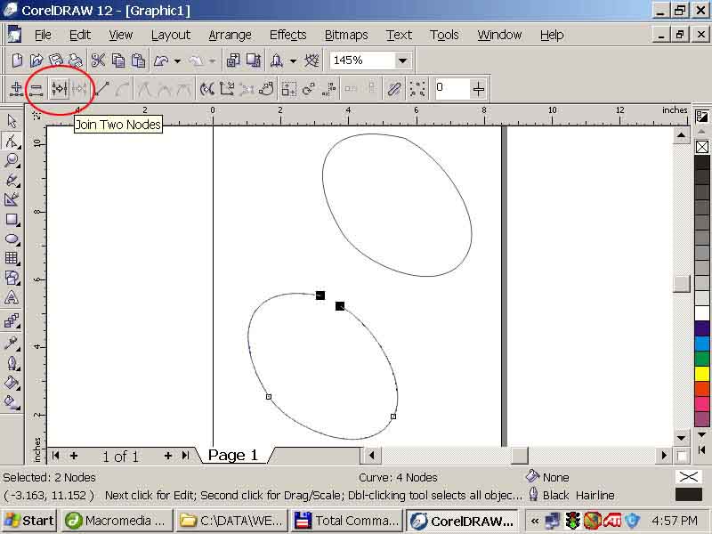This screenshot has height=534, width=712.
Task: Print the document using the printer icon
Action: pyautogui.click(x=76, y=61)
